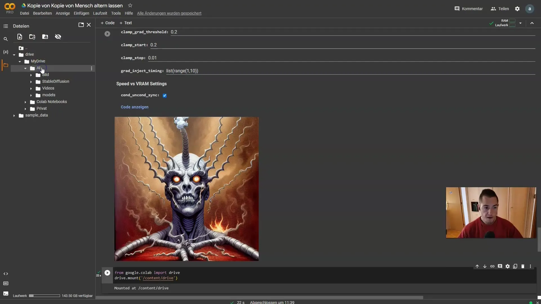Open the AI folder three-dot menu
541x304 pixels.
pos(91,68)
